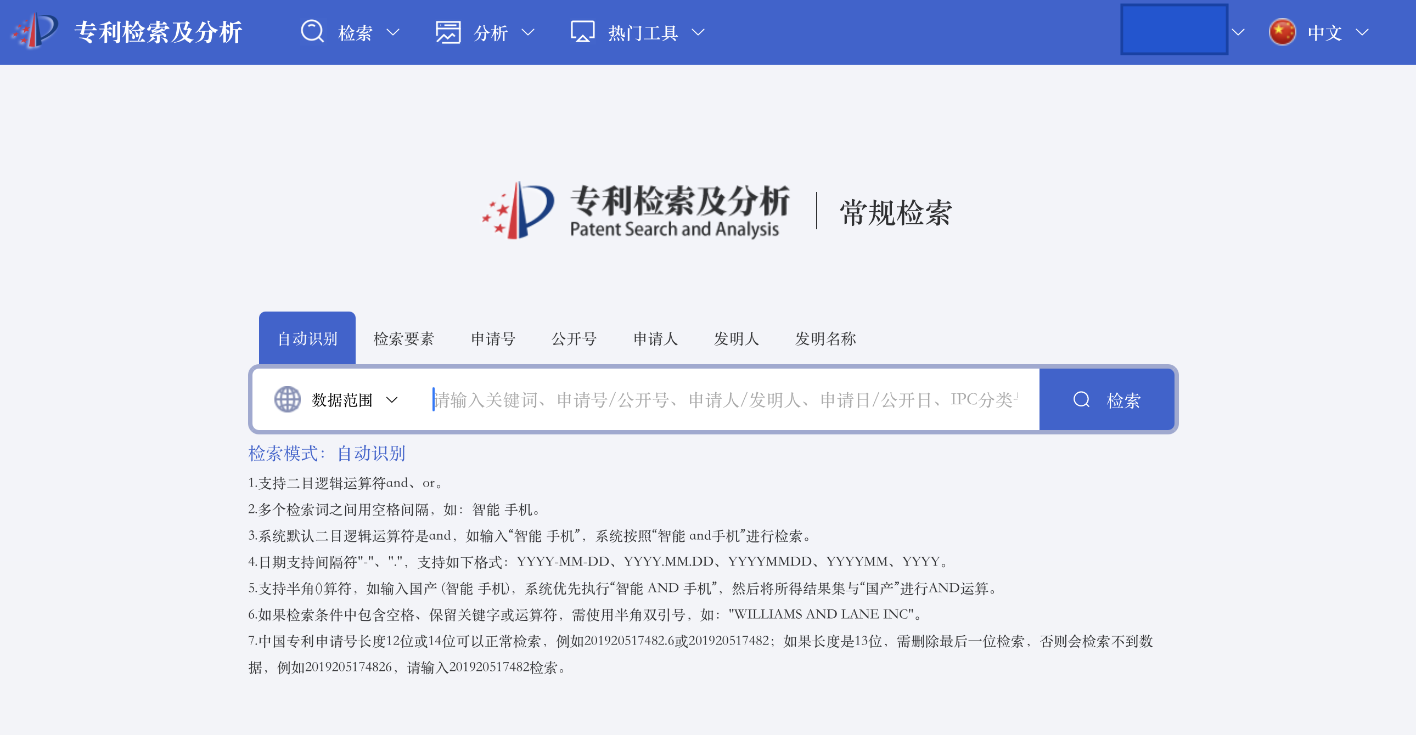
Task: Click the 检索模式：自动识别 heading text
Action: (327, 453)
